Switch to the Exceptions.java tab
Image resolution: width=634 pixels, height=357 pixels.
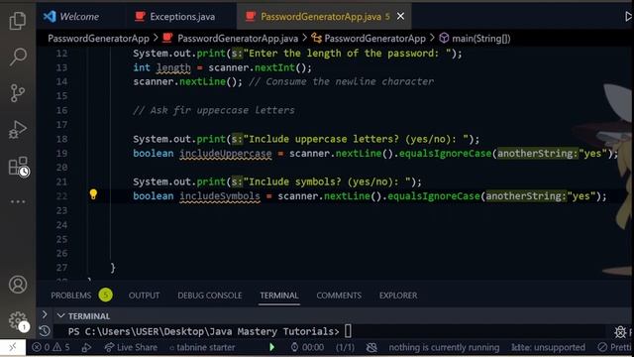(175, 16)
